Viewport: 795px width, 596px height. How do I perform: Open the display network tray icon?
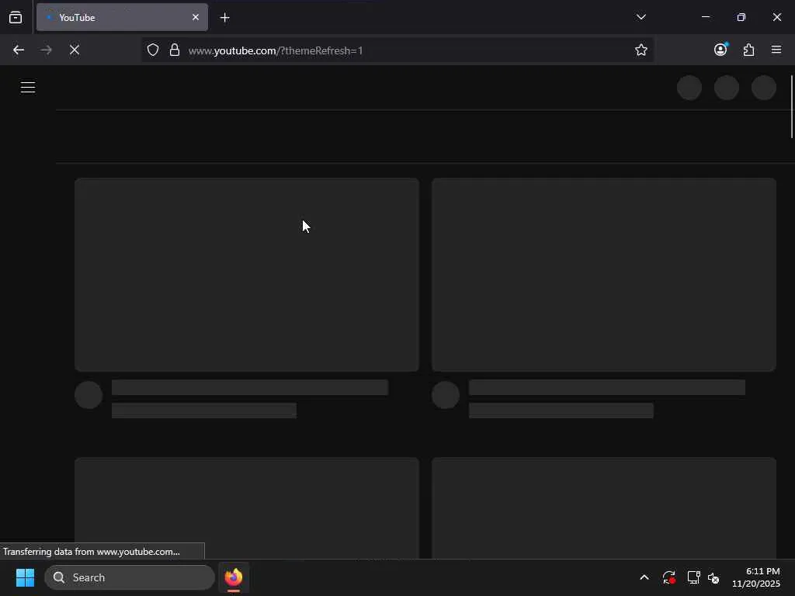[x=693, y=577]
